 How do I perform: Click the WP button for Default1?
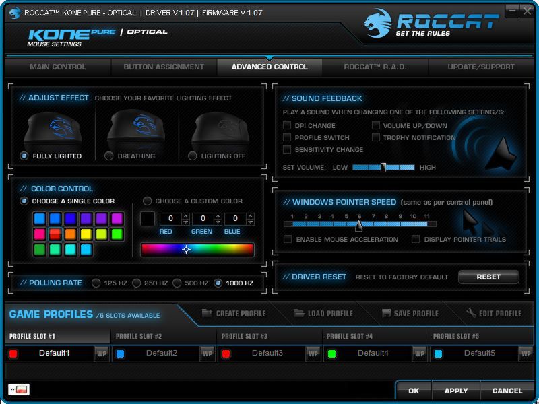[102, 353]
